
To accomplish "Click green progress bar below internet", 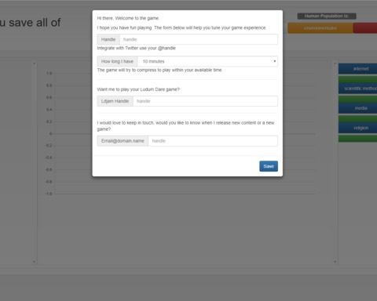I will (357, 79).
